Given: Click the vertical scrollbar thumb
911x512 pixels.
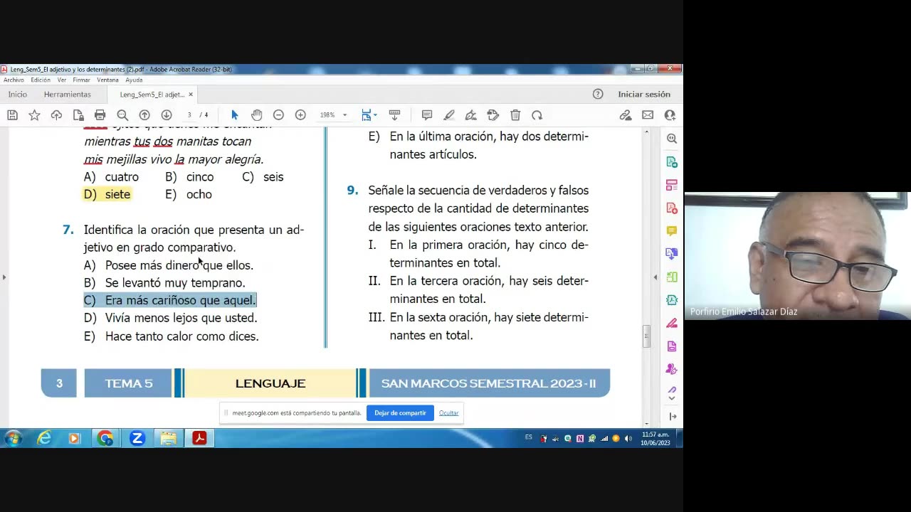Looking at the screenshot, I should coord(646,336).
